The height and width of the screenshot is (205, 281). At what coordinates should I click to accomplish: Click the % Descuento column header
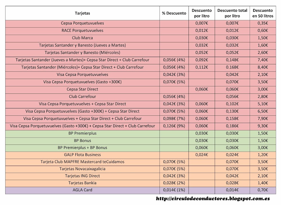click(174, 13)
